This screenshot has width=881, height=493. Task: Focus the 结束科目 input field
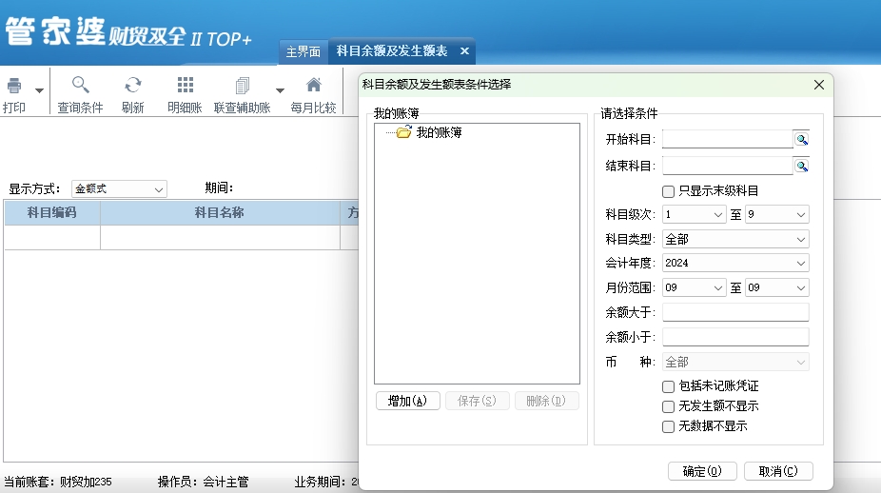(728, 166)
